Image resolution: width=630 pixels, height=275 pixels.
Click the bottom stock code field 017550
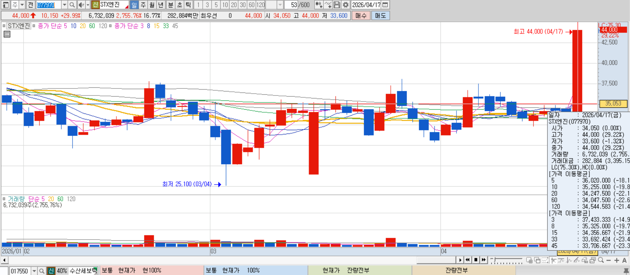click(20, 271)
